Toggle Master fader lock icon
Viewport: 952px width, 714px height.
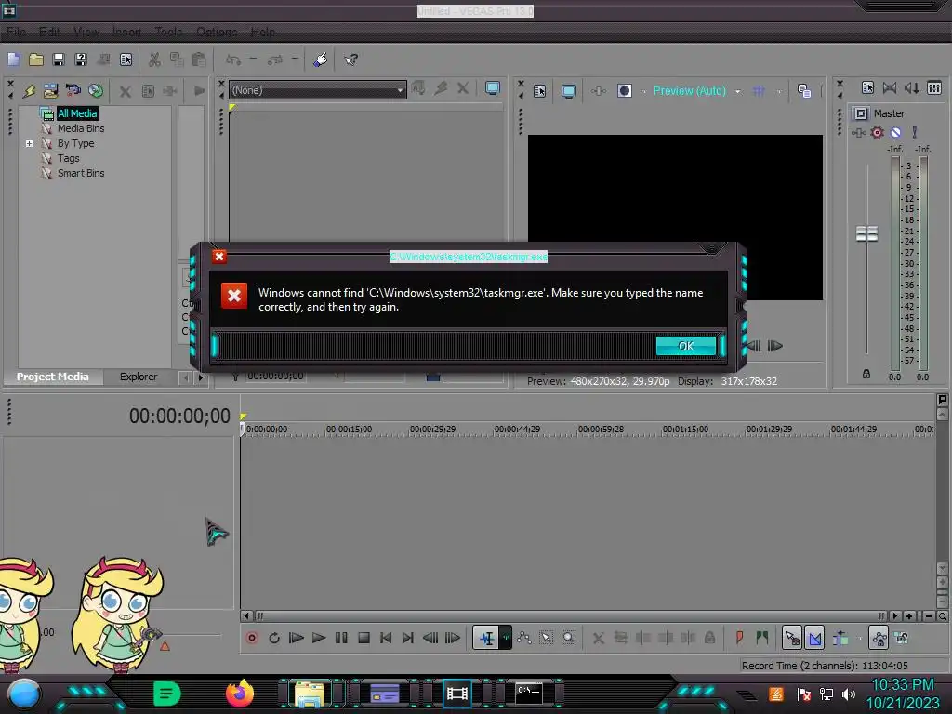(x=866, y=374)
